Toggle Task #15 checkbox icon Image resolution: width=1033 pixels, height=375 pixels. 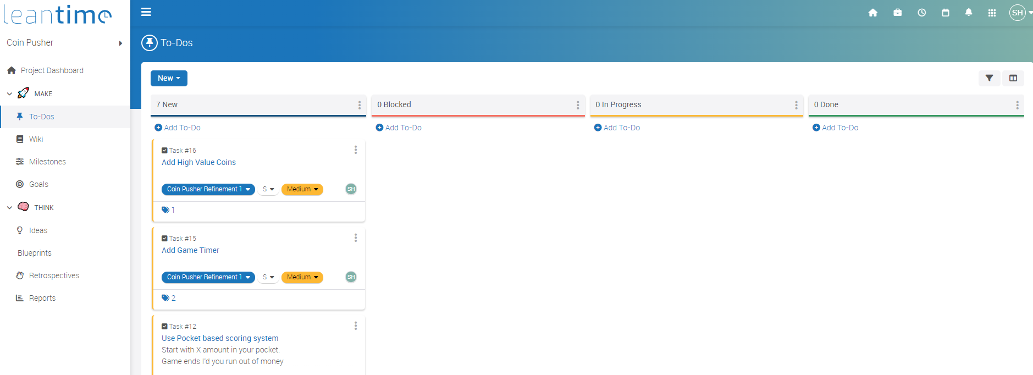pyautogui.click(x=164, y=238)
